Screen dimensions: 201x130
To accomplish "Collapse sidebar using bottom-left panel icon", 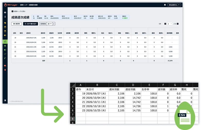I will 5,100.
